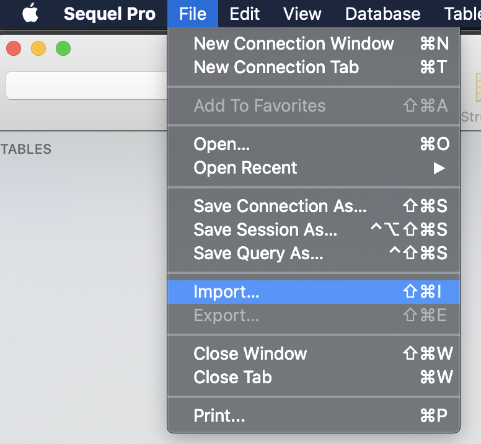Click the Sequel Pro application menu
Screen dimensions: 481x444
tap(110, 14)
